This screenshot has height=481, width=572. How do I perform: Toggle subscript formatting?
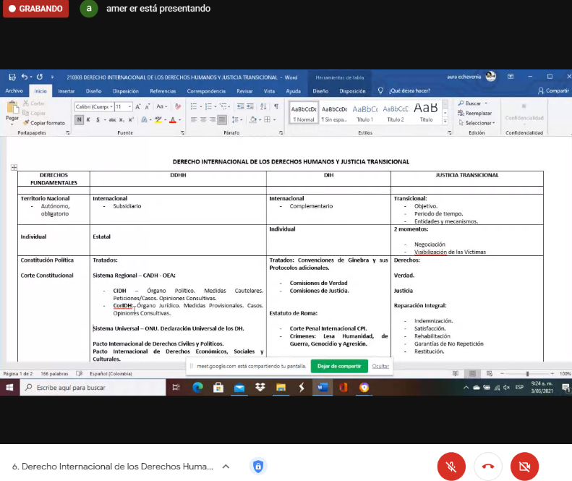tap(121, 119)
